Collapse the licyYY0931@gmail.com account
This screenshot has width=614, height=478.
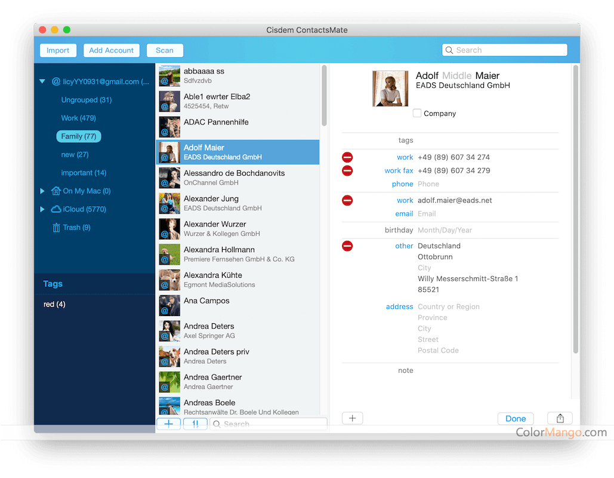click(42, 82)
